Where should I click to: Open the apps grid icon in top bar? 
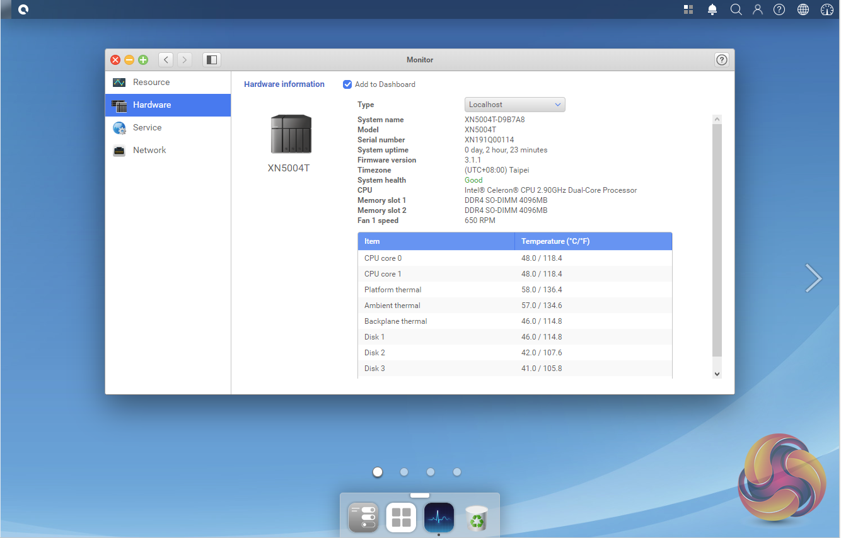(688, 9)
